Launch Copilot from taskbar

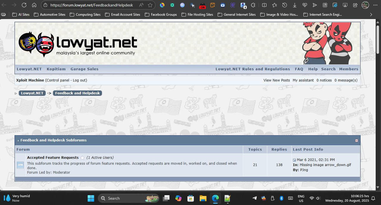pos(178,198)
